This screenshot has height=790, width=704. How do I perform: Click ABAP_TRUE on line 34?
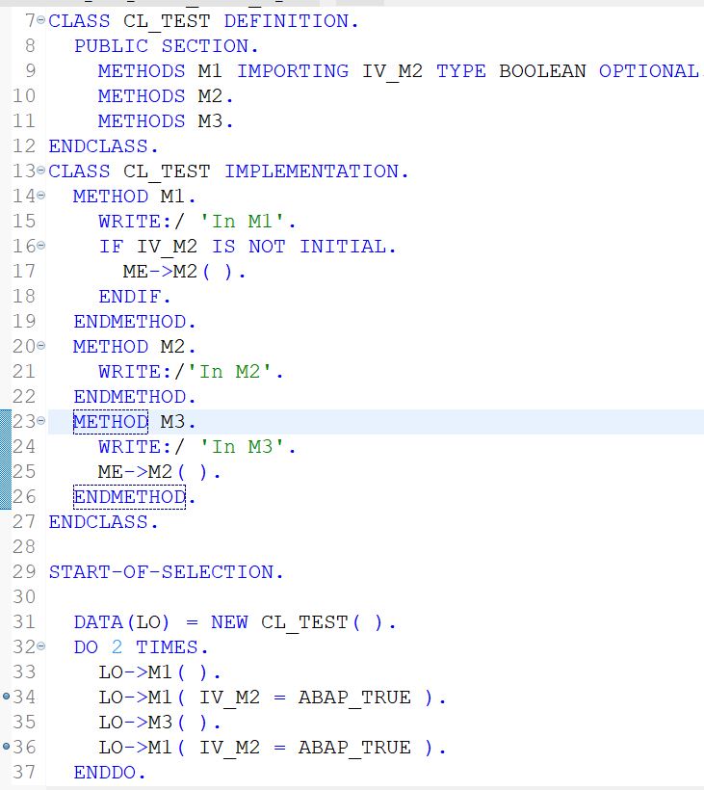coord(354,698)
